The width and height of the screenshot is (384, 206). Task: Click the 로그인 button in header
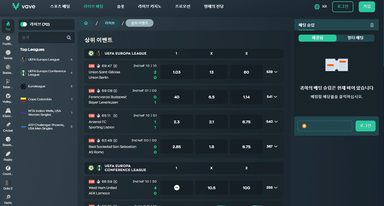point(343,7)
